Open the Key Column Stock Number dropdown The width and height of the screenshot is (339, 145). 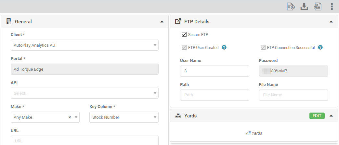(x=124, y=117)
